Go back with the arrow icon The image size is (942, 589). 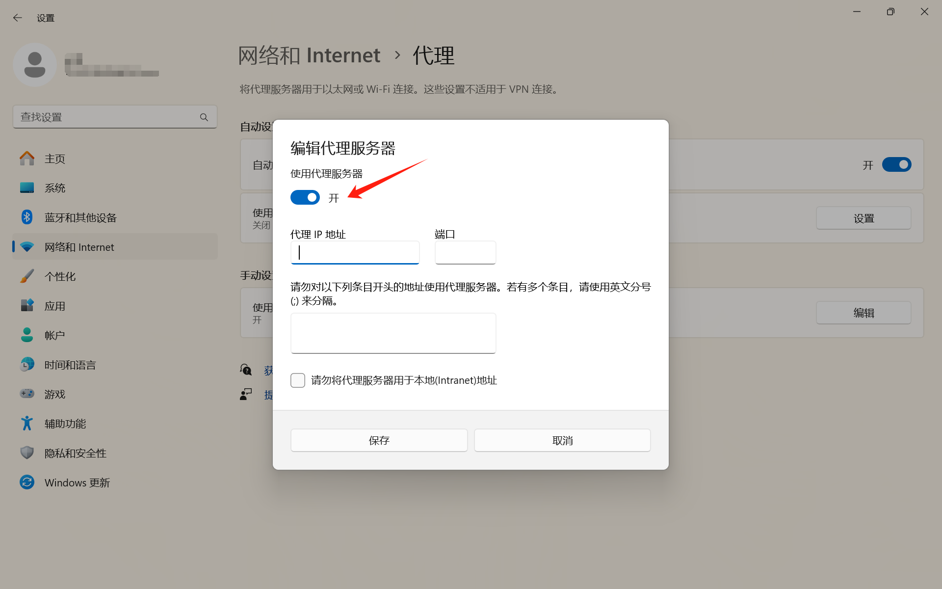tap(18, 18)
